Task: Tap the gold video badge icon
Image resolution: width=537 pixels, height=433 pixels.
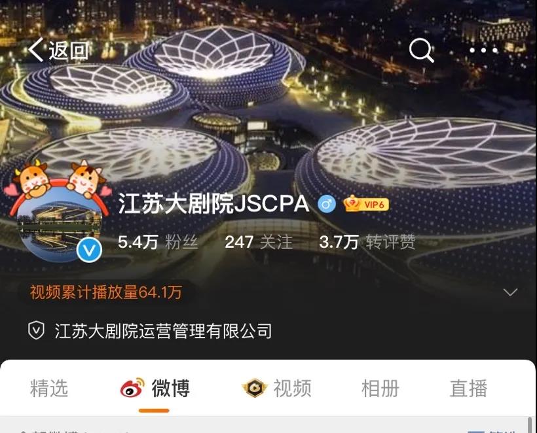Action: click(255, 388)
